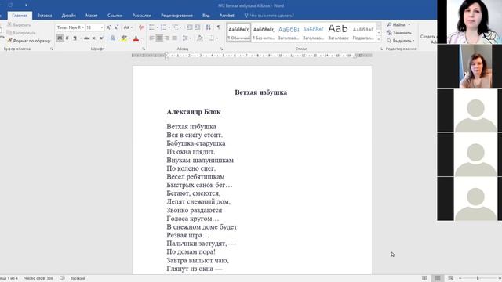502x282 pixels.
Task: Select center alignment
Action: (159, 38)
